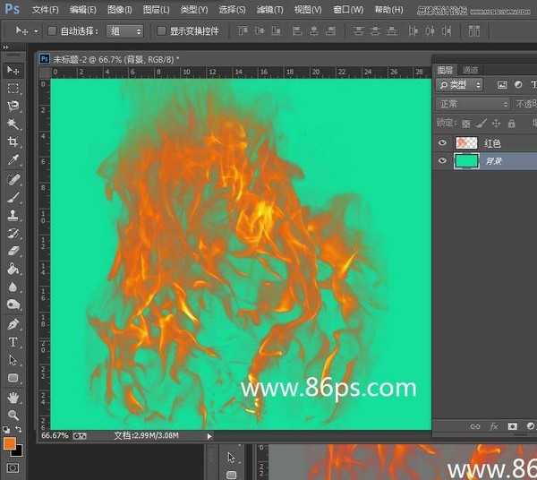Hide the 背景 layer

click(x=442, y=160)
